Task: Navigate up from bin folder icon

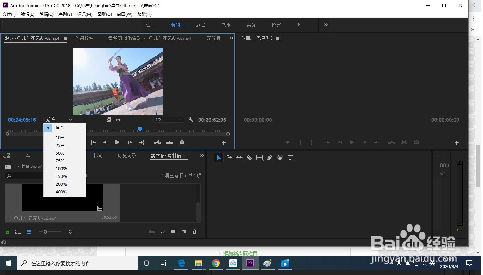Action: (x=7, y=166)
